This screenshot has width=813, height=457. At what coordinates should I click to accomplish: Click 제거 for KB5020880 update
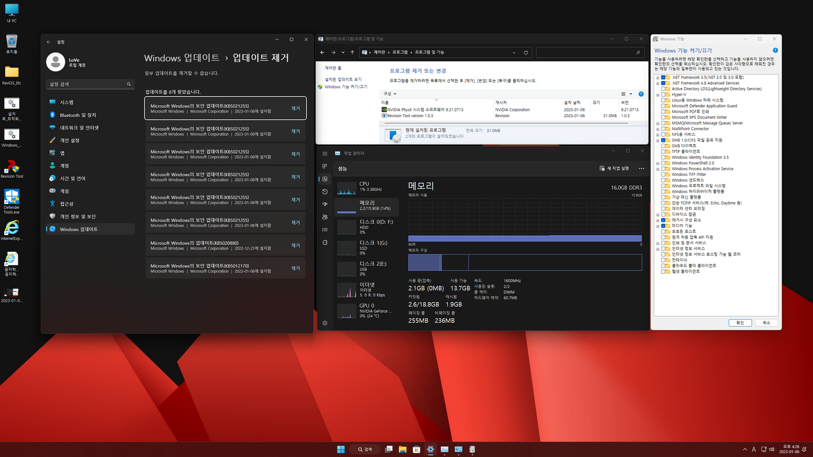(296, 246)
